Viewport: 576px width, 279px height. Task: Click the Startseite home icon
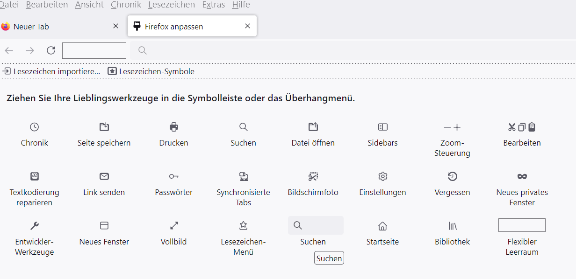[x=382, y=226]
